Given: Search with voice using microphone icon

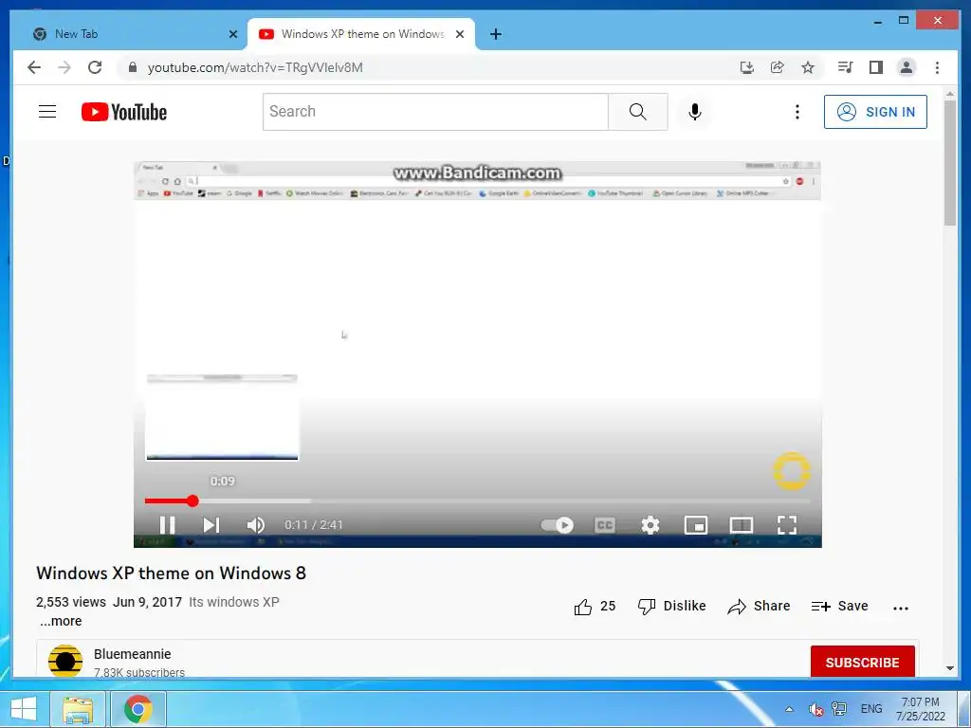Looking at the screenshot, I should pos(695,112).
